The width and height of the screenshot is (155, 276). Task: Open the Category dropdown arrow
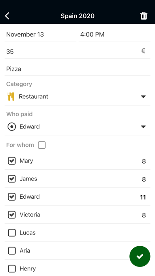point(144,97)
